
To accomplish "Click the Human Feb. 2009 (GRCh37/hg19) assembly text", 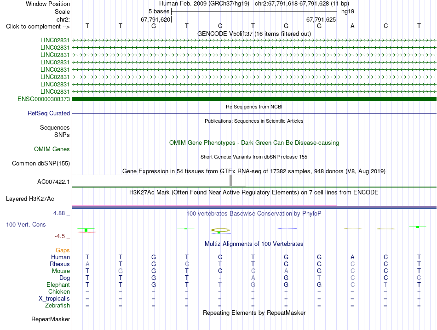I will (x=204, y=4).
